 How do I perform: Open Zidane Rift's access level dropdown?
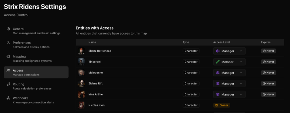[229, 84]
